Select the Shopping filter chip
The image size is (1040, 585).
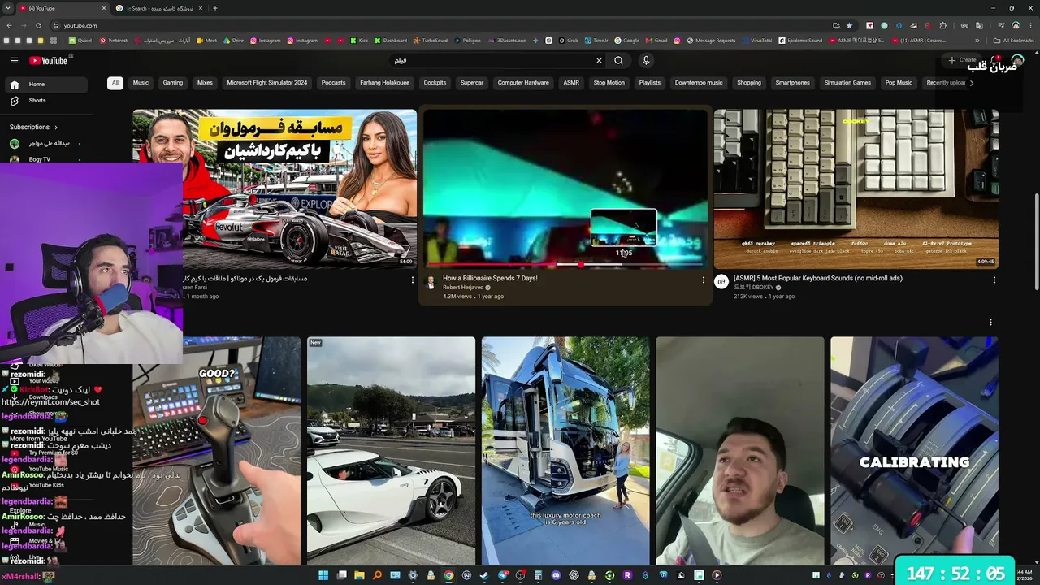(749, 83)
